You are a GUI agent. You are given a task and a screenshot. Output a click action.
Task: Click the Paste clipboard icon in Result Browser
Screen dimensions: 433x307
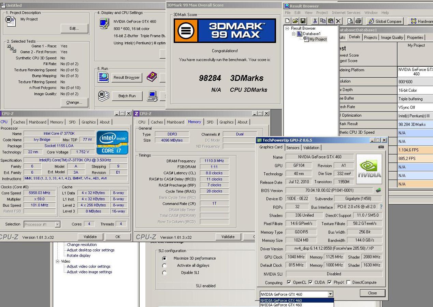tap(331, 21)
